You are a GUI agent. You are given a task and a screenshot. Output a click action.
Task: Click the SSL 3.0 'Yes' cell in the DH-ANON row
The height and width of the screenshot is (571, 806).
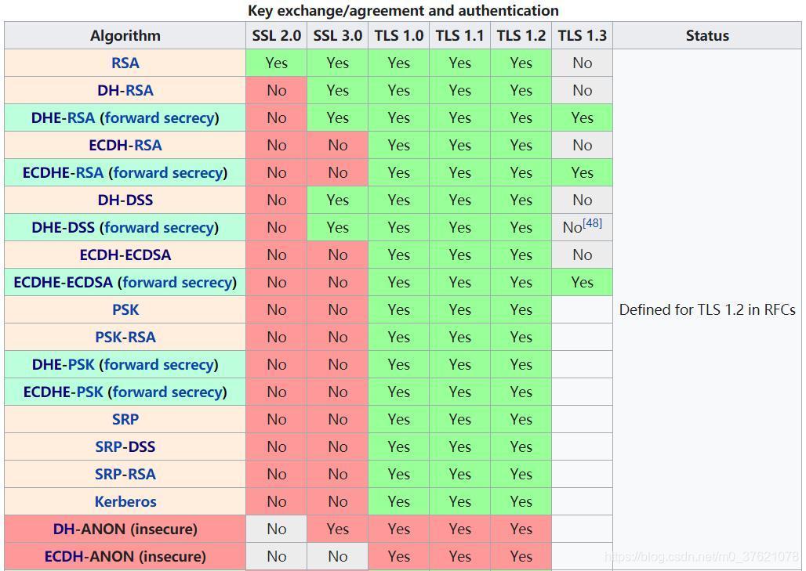coord(338,529)
